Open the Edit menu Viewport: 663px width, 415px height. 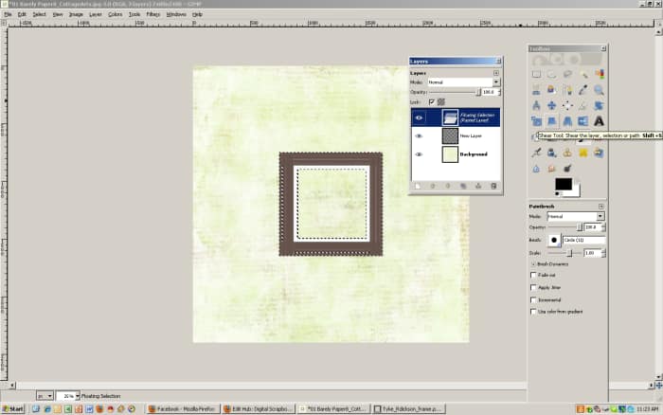[22, 14]
